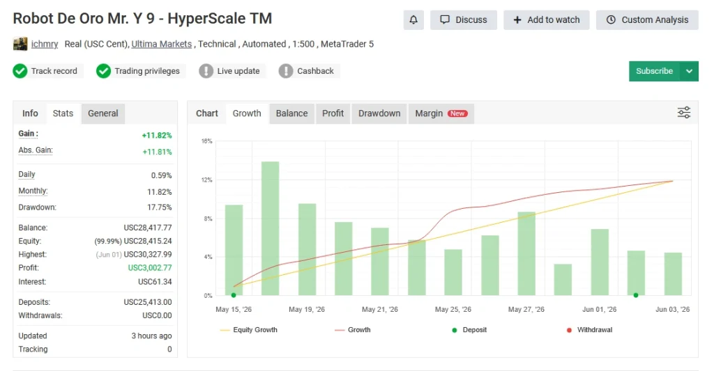Toggle Deposit legend marker visibility

coord(469,330)
